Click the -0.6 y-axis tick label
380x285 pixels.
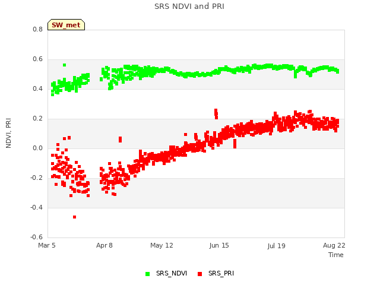(x=36, y=237)
